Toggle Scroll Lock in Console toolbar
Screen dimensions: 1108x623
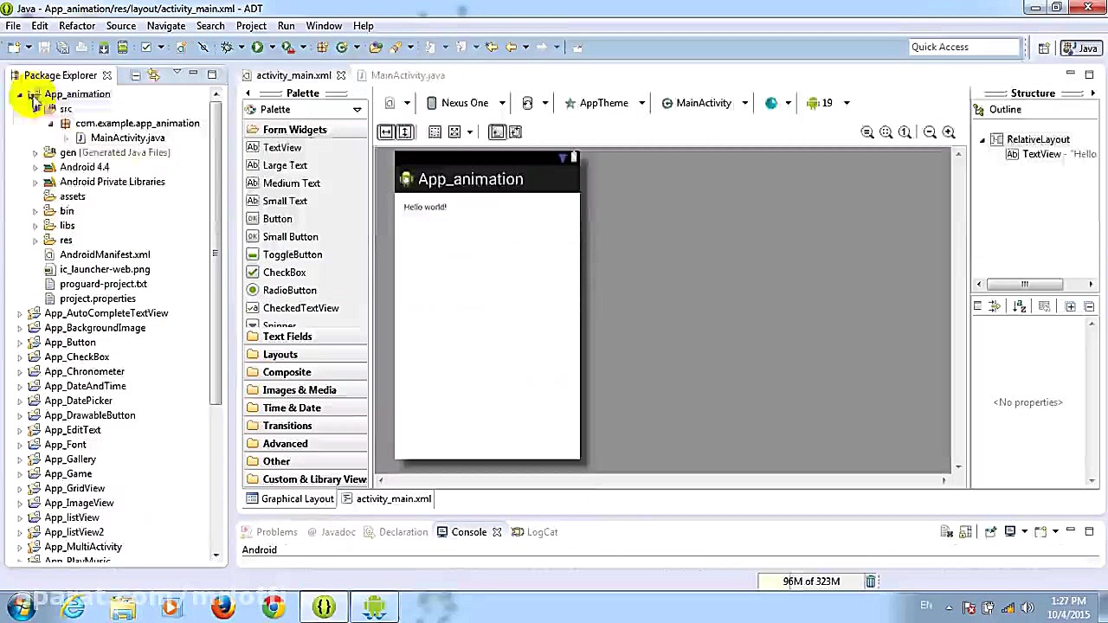click(966, 532)
